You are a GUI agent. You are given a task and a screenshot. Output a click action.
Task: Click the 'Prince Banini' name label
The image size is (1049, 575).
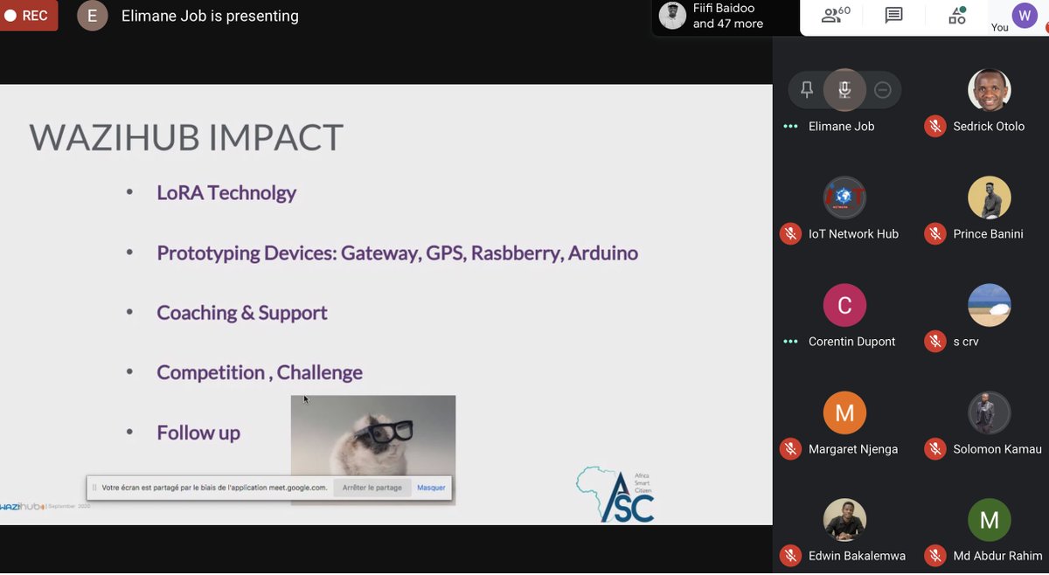pos(989,234)
